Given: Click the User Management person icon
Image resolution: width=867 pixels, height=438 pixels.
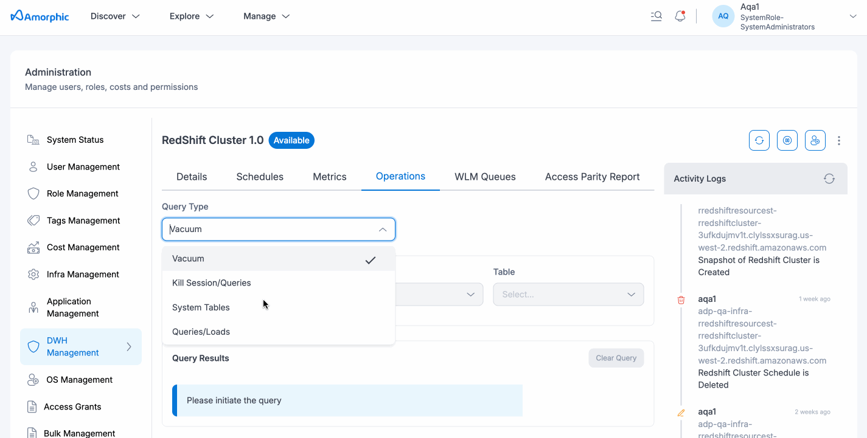Looking at the screenshot, I should pyautogui.click(x=33, y=166).
